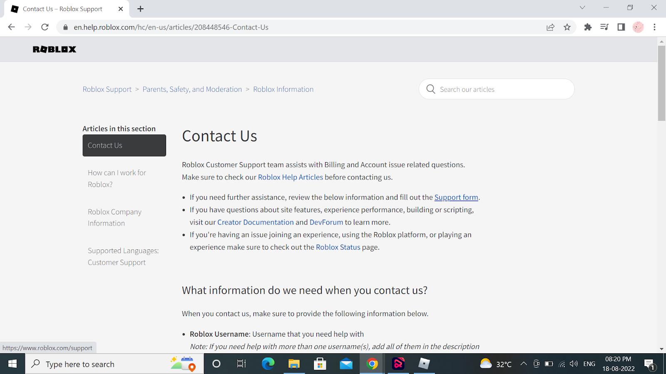The width and height of the screenshot is (666, 374).
Task: Visit the Creator Documentation link
Action: 256,222
